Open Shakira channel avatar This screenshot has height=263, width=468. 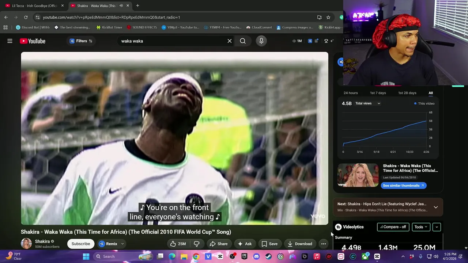click(26, 244)
